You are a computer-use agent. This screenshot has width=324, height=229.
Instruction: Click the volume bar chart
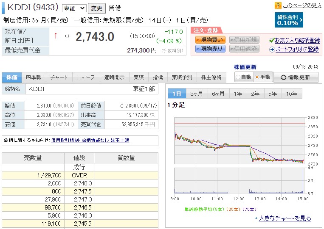tap(239, 181)
